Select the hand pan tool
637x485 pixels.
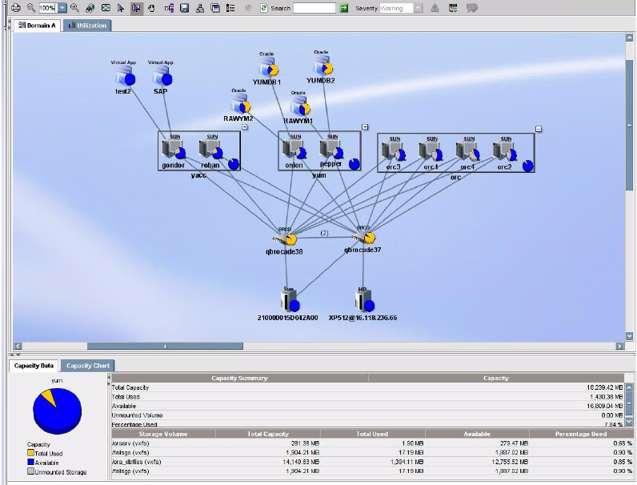[151, 8]
